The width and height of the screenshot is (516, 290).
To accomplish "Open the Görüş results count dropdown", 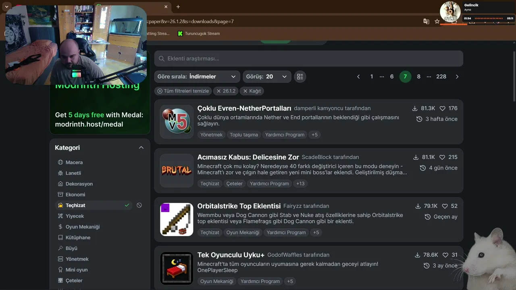I will 267,77.
